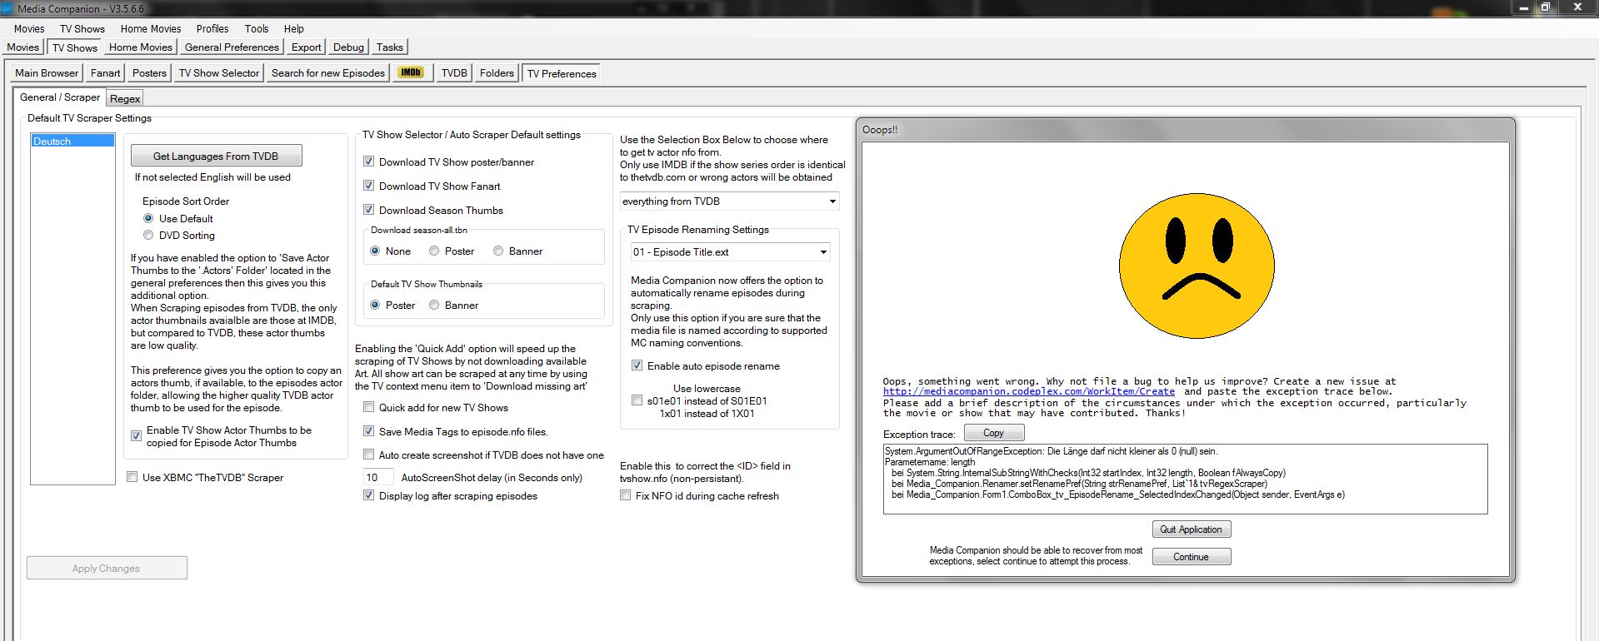This screenshot has width=1599, height=641.
Task: Select Poster as default TV show thumbnail
Action: (375, 305)
